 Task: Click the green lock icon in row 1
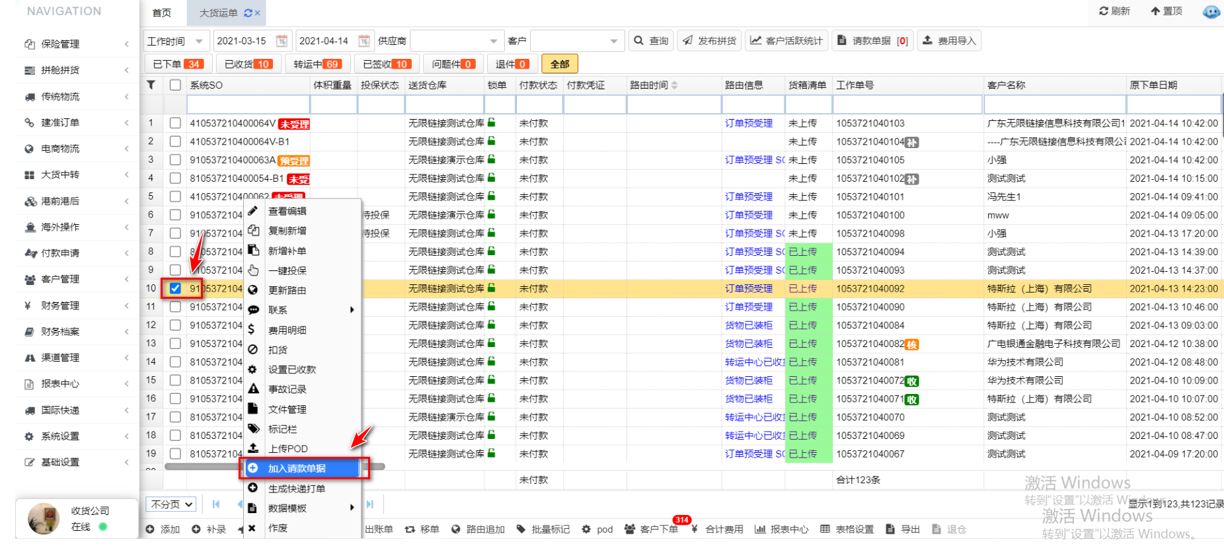pos(492,123)
